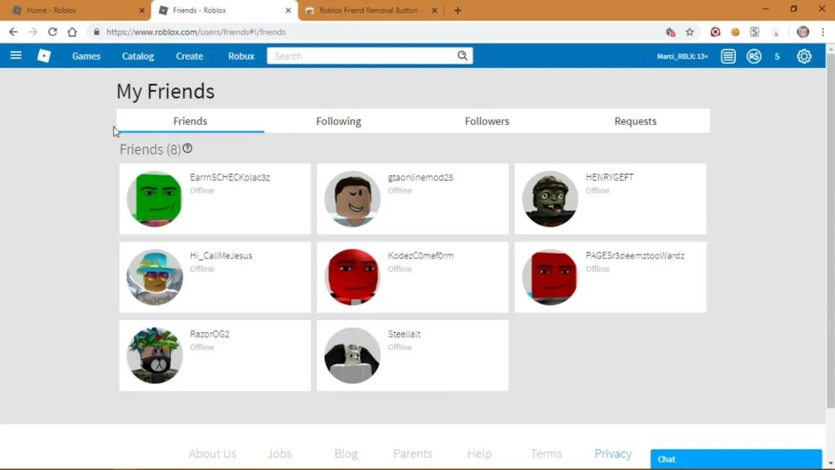Viewport: 835px width, 470px height.
Task: Click the browser forward arrow
Action: pyautogui.click(x=33, y=31)
